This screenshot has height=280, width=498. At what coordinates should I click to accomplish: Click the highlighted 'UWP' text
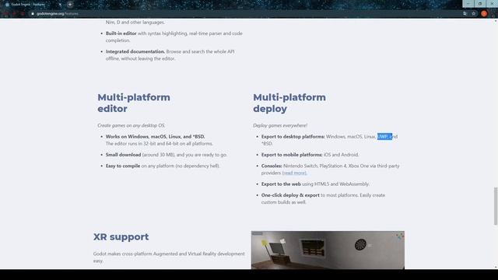tap(382, 137)
